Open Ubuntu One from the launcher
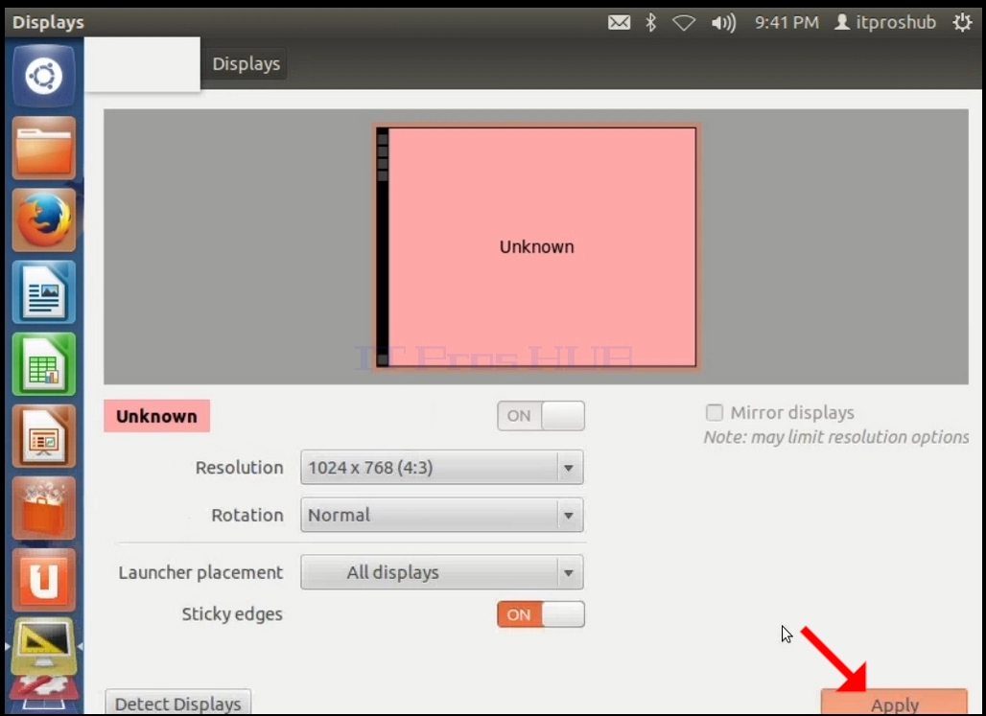 43,580
